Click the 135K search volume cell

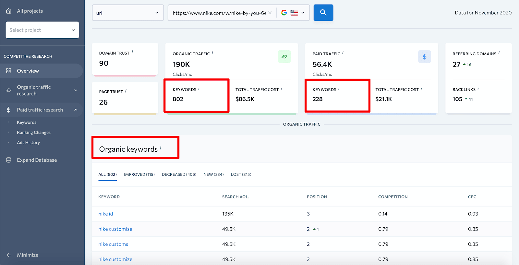228,214
